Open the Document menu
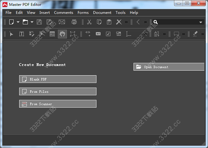The width and height of the screenshot is (208, 148). (102, 13)
